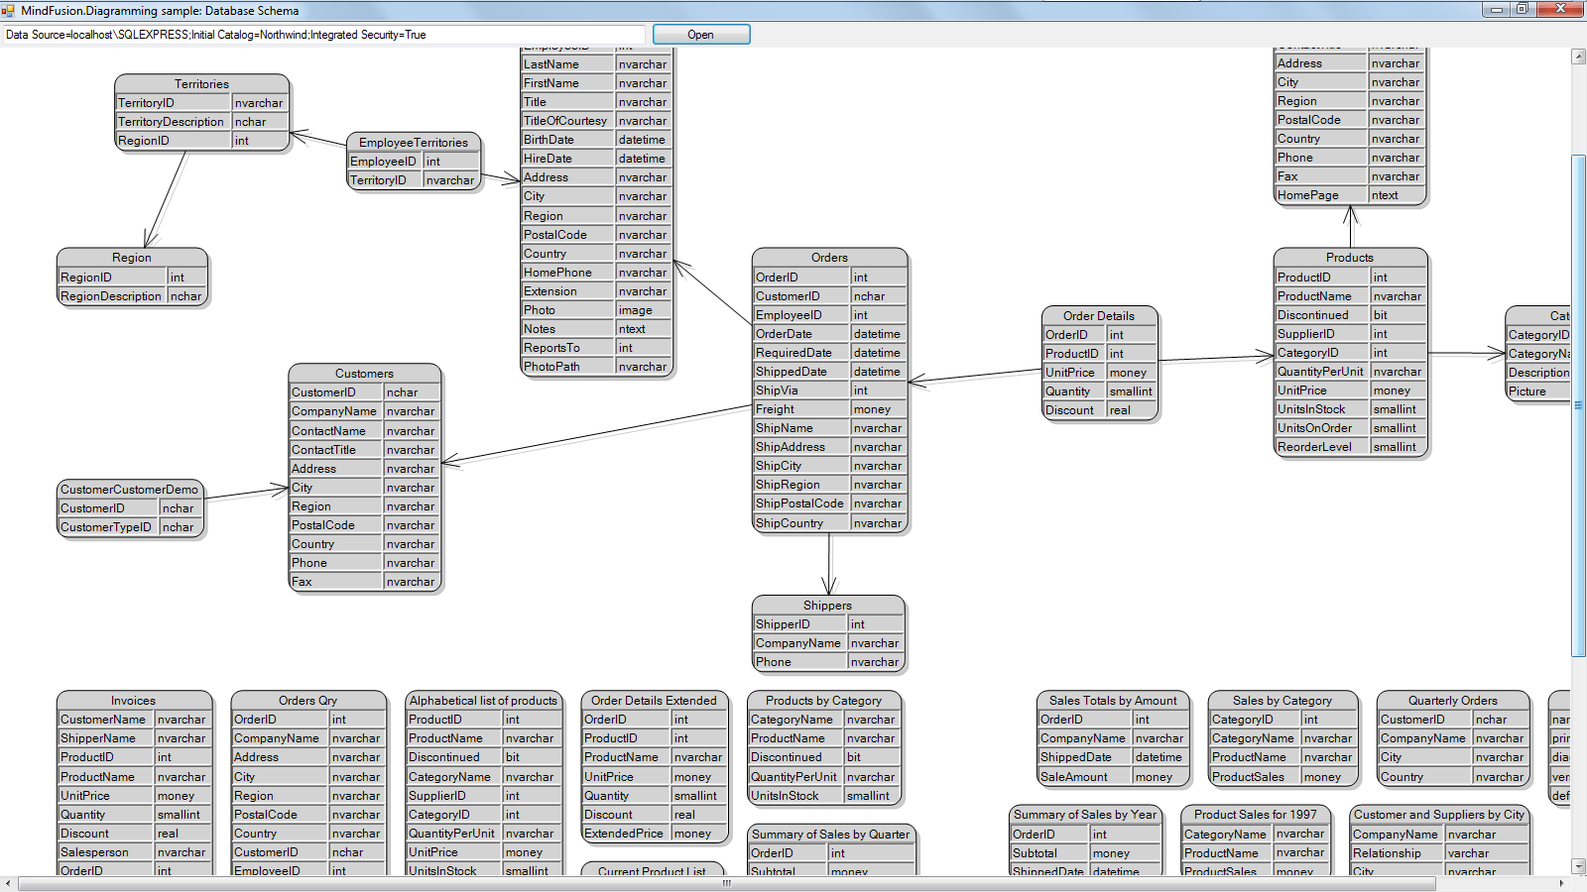Click the Order Details table title

coord(1099,315)
